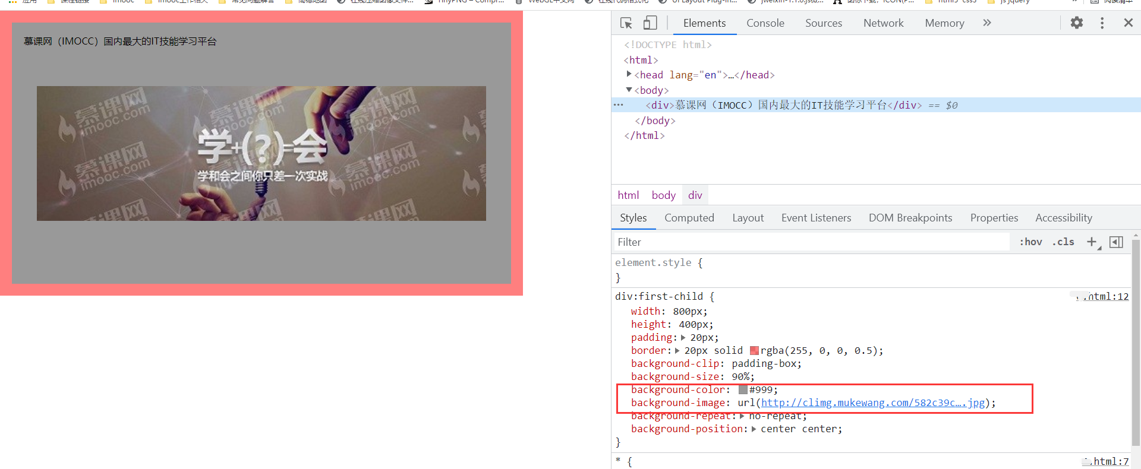
Task: Select the opening html tag node
Action: click(x=641, y=60)
